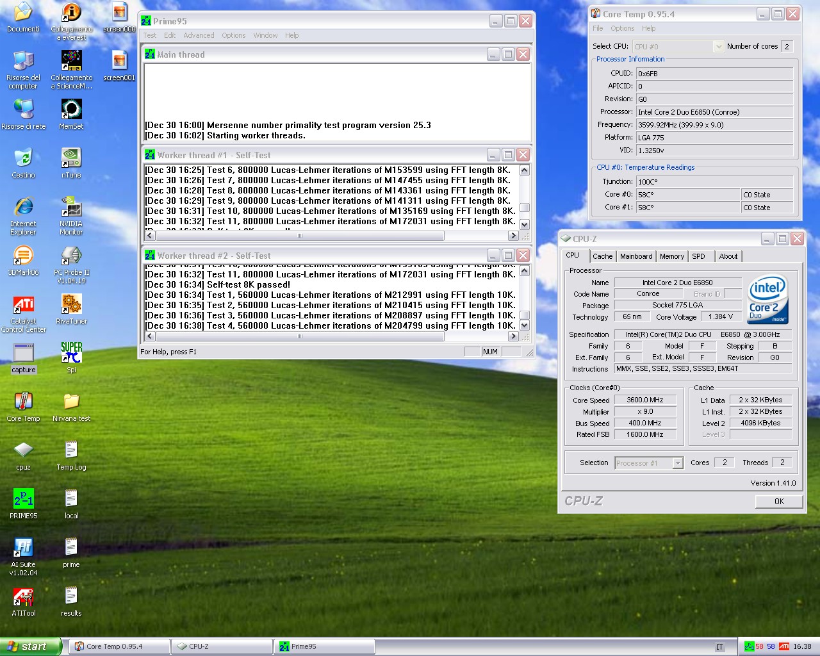The width and height of the screenshot is (820, 656).
Task: Launch ATITool desktop icon
Action: (x=23, y=602)
